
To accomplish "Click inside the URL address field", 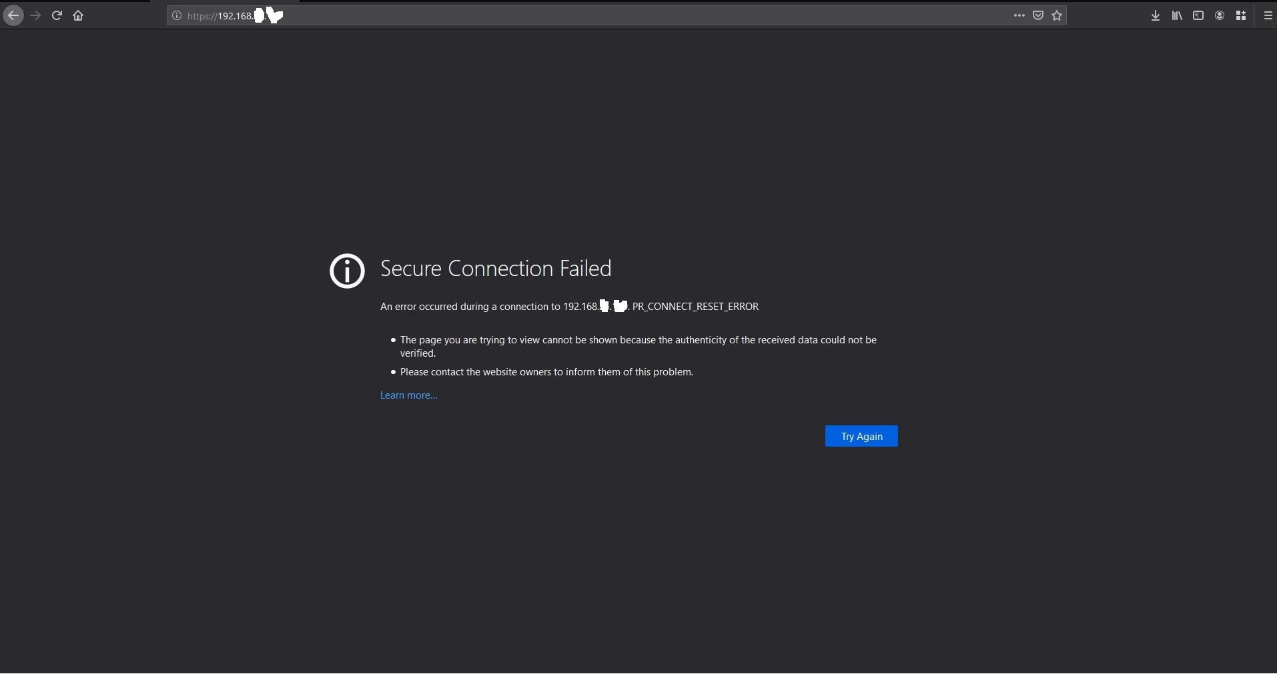I will coord(600,15).
